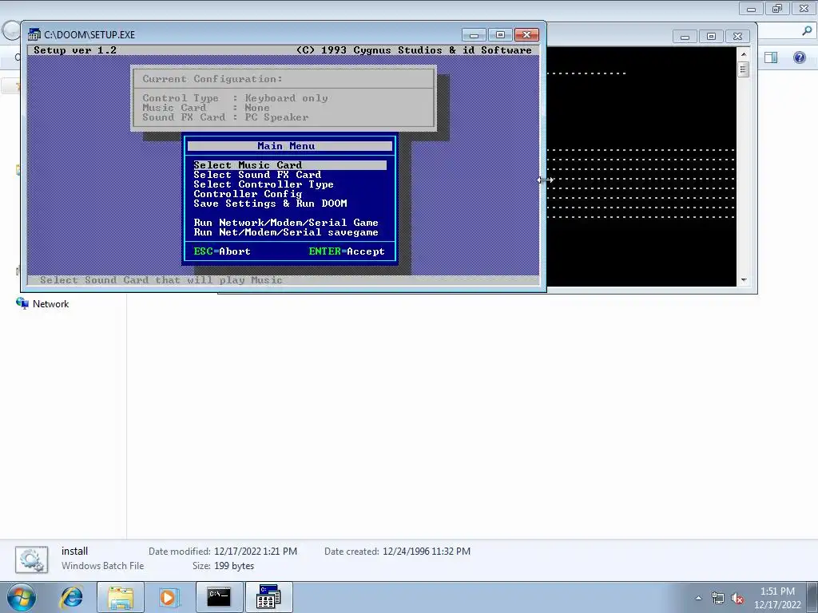Click Setup ver 1.2 header text
The height and width of the screenshot is (613, 818).
(x=75, y=50)
